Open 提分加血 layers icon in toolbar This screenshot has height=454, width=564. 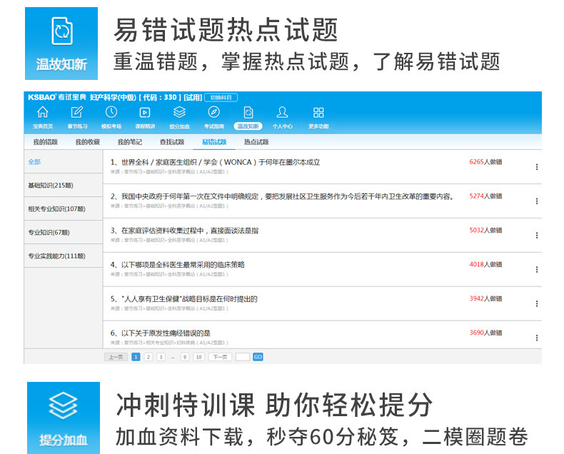[x=179, y=113]
